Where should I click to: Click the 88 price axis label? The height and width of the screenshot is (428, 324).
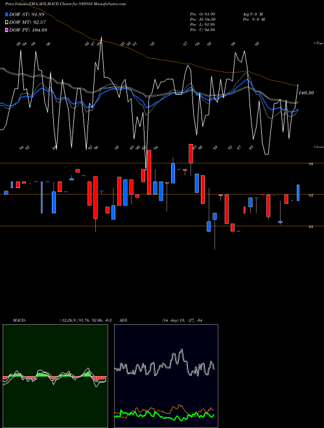[x=310, y=227]
